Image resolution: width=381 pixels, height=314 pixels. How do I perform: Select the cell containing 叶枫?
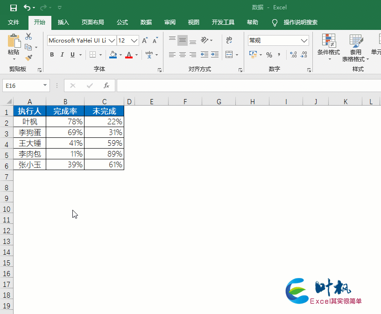pyautogui.click(x=29, y=121)
